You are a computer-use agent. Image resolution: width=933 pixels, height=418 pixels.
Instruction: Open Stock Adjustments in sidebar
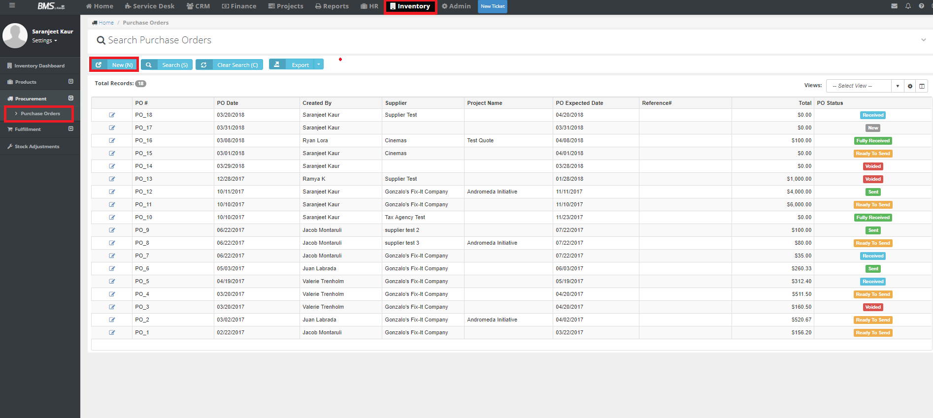click(x=37, y=146)
